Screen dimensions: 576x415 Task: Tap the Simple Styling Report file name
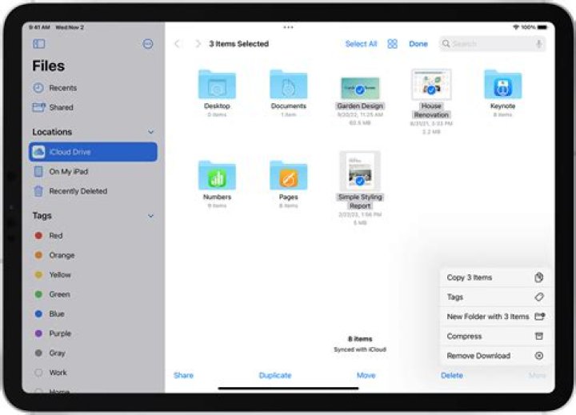(x=360, y=202)
